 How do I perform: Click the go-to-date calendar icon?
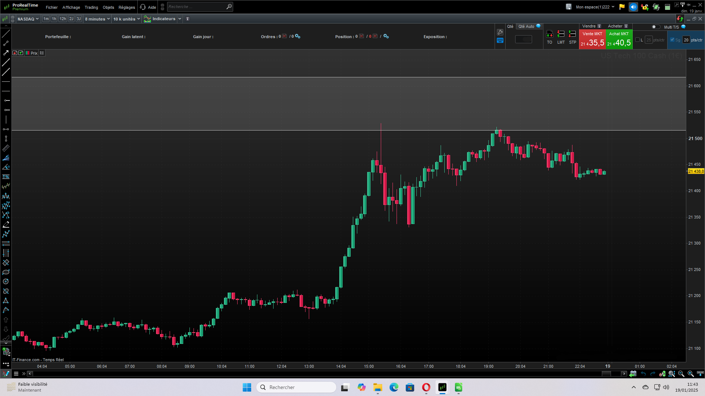(633, 374)
